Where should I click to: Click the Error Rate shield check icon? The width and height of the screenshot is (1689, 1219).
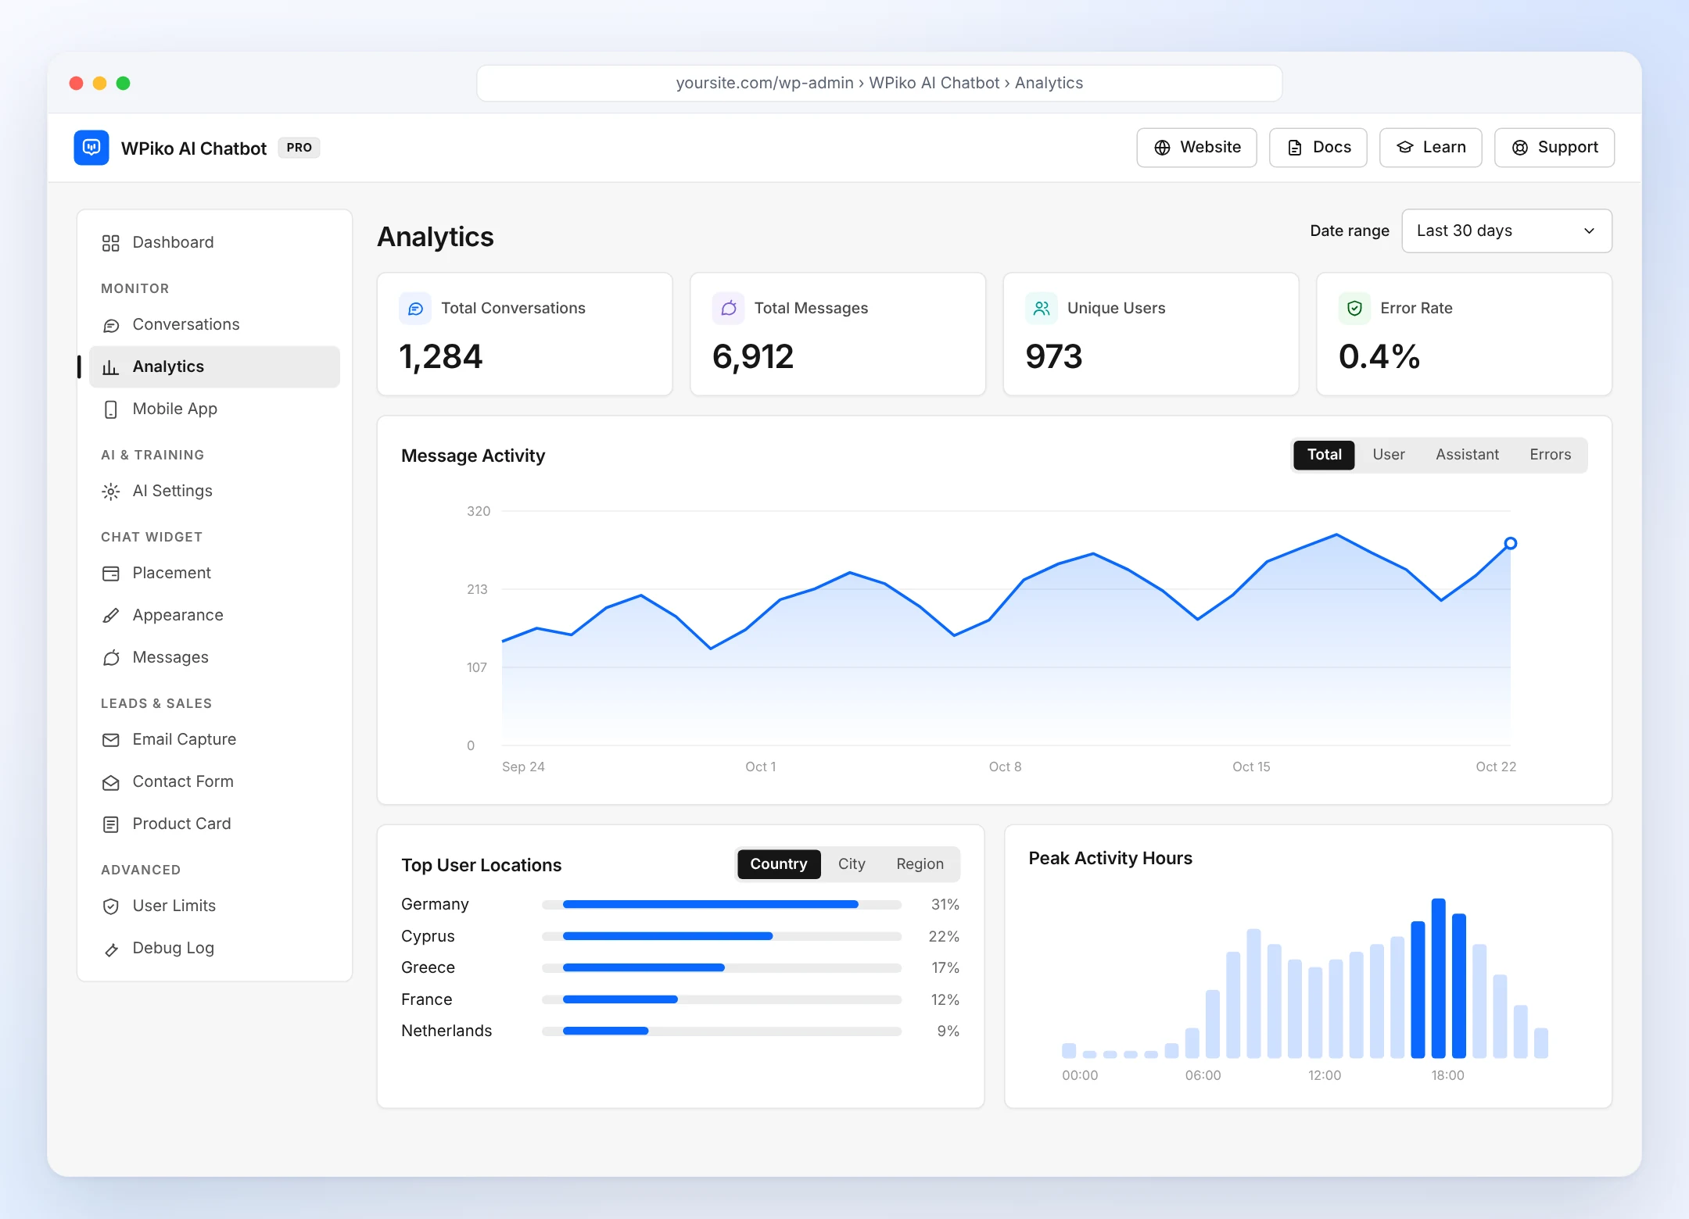tap(1355, 309)
